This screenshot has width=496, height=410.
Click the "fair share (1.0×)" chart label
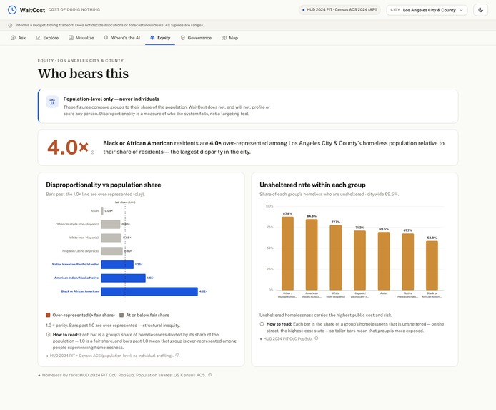pos(125,202)
